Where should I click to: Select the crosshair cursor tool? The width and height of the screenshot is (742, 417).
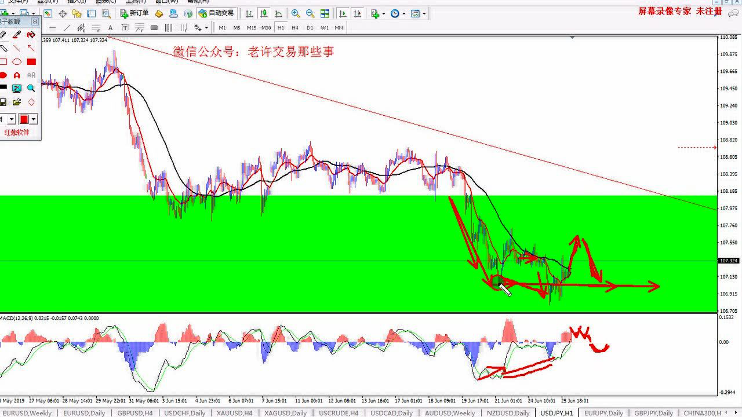[62, 13]
